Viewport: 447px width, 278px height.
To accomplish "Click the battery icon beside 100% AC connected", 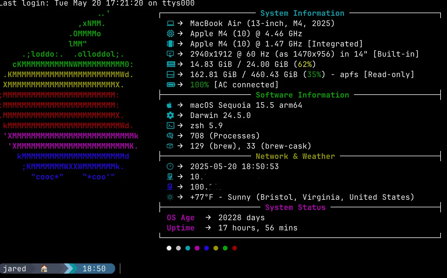I will tap(171, 85).
